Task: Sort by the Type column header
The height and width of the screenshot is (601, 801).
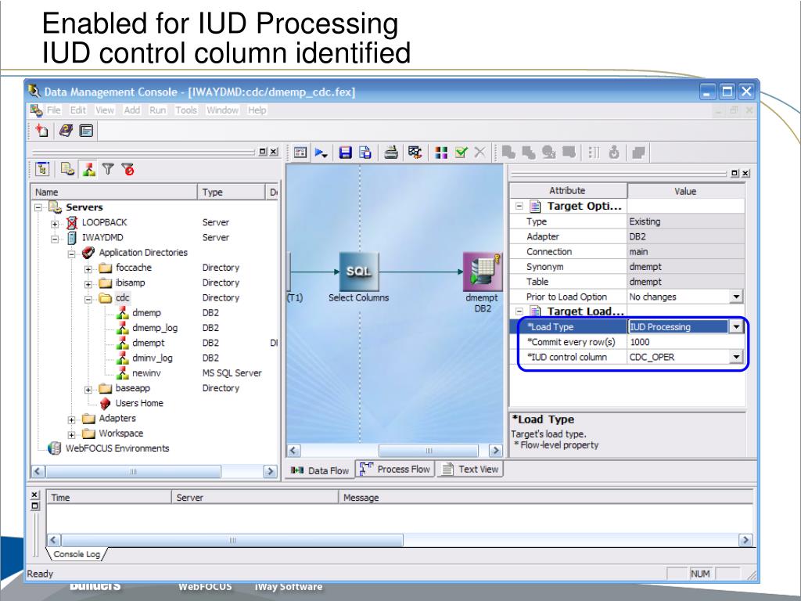Action: [232, 193]
